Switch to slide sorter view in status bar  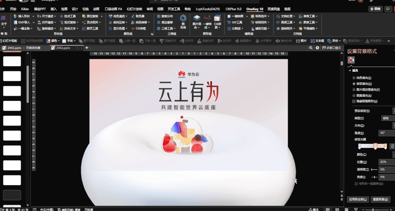[337, 210]
